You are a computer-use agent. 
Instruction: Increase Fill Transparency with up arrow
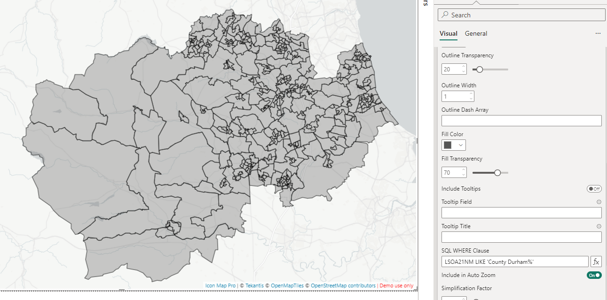pyautogui.click(x=464, y=170)
